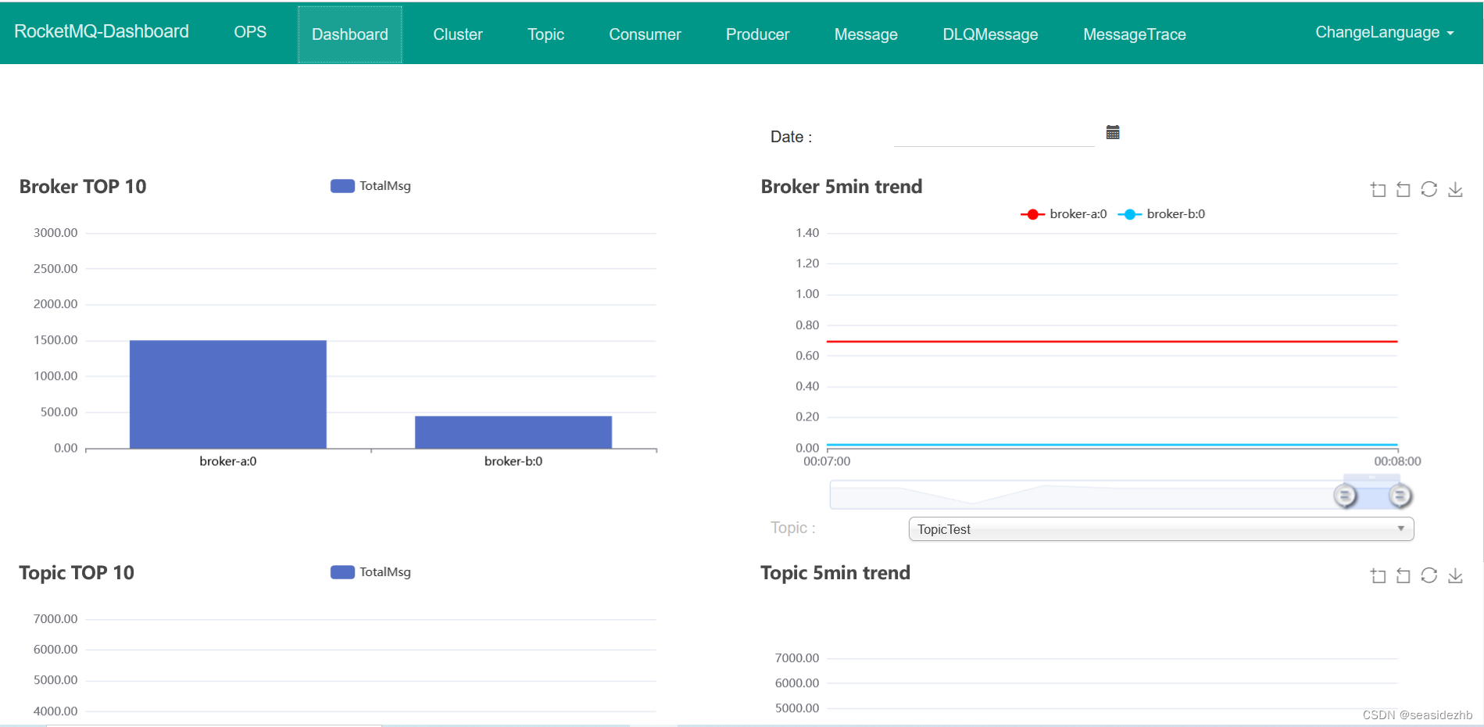The image size is (1484, 727).
Task: Click area zoom icon in Topic 5min trend
Action: pyautogui.click(x=1379, y=575)
